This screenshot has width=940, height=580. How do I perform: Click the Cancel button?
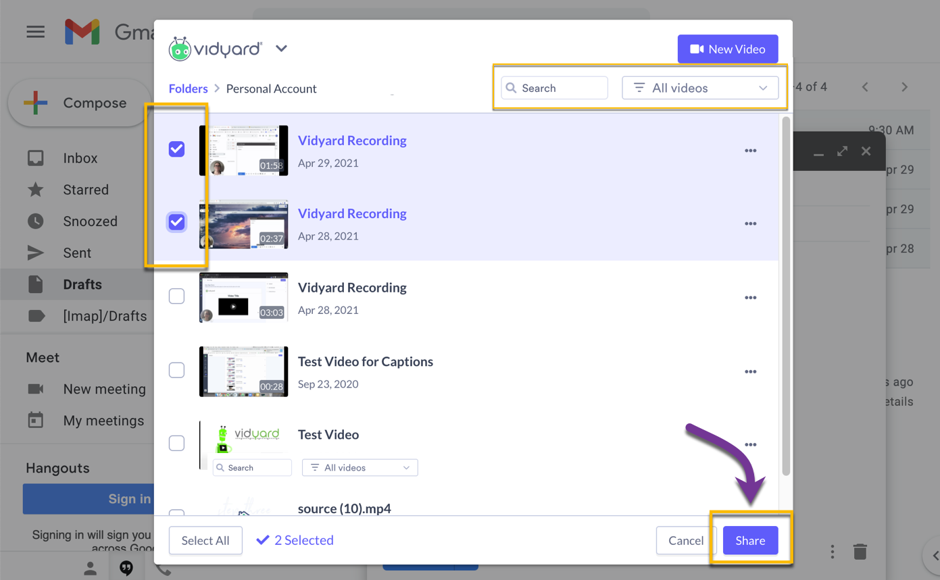pyautogui.click(x=686, y=540)
